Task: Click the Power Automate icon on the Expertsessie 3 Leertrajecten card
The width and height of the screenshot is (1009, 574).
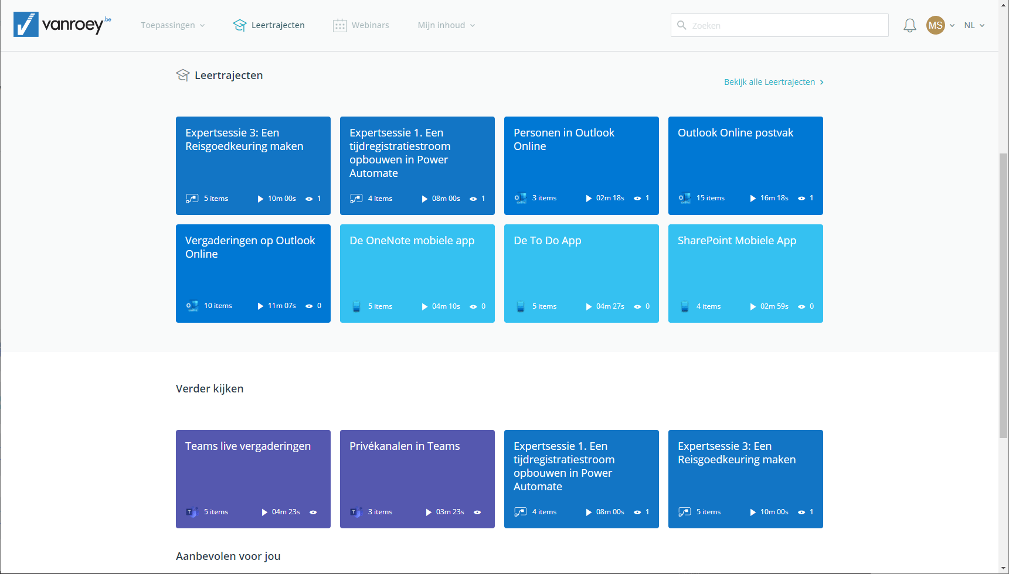Action: click(x=192, y=199)
